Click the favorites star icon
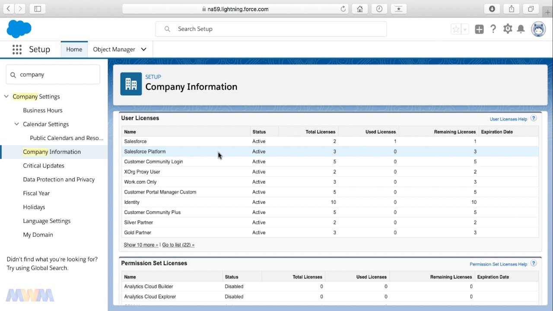 (x=456, y=29)
